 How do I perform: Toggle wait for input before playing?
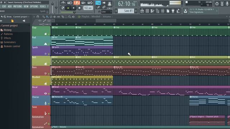coord(70,3)
